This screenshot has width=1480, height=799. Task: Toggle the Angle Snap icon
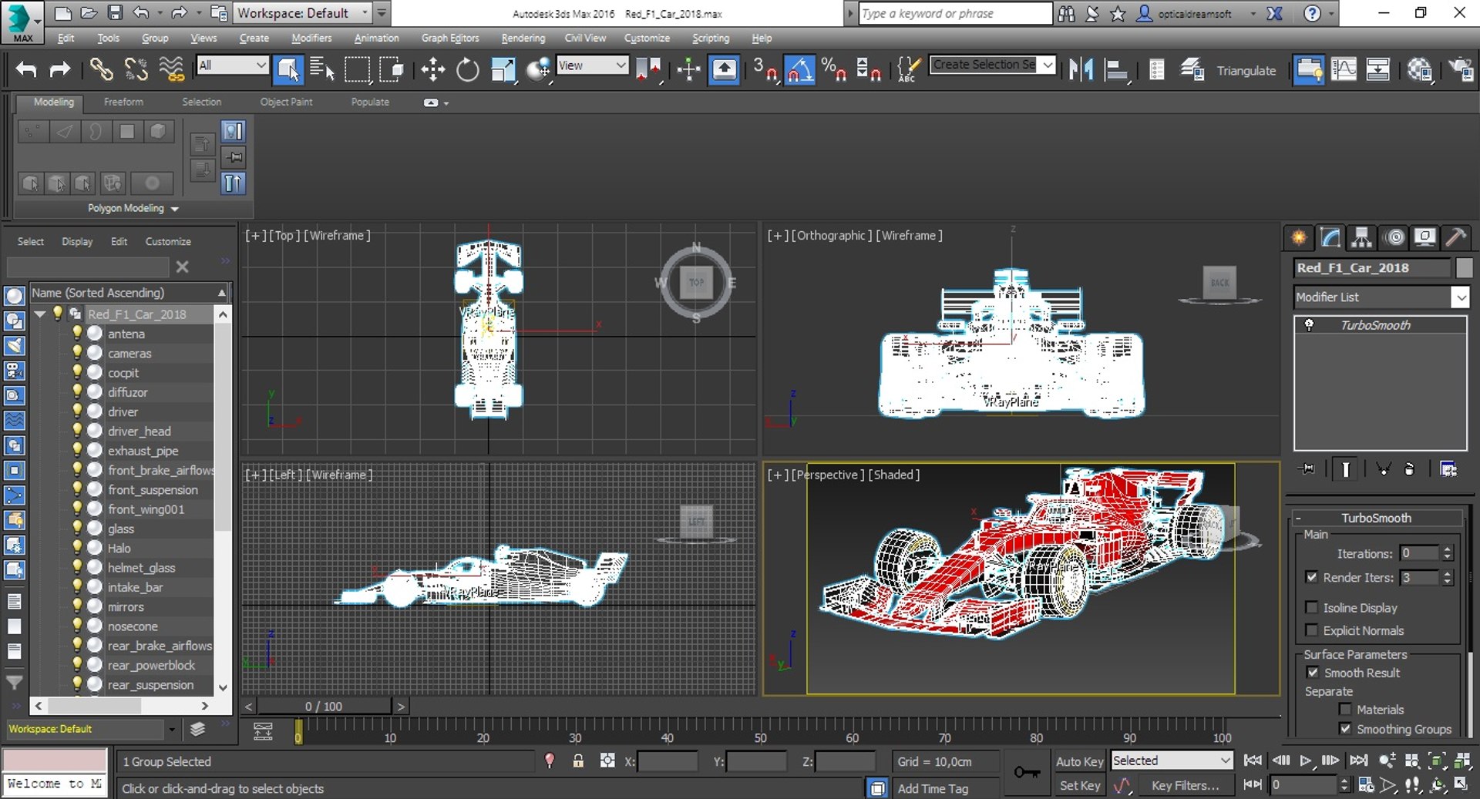point(799,69)
